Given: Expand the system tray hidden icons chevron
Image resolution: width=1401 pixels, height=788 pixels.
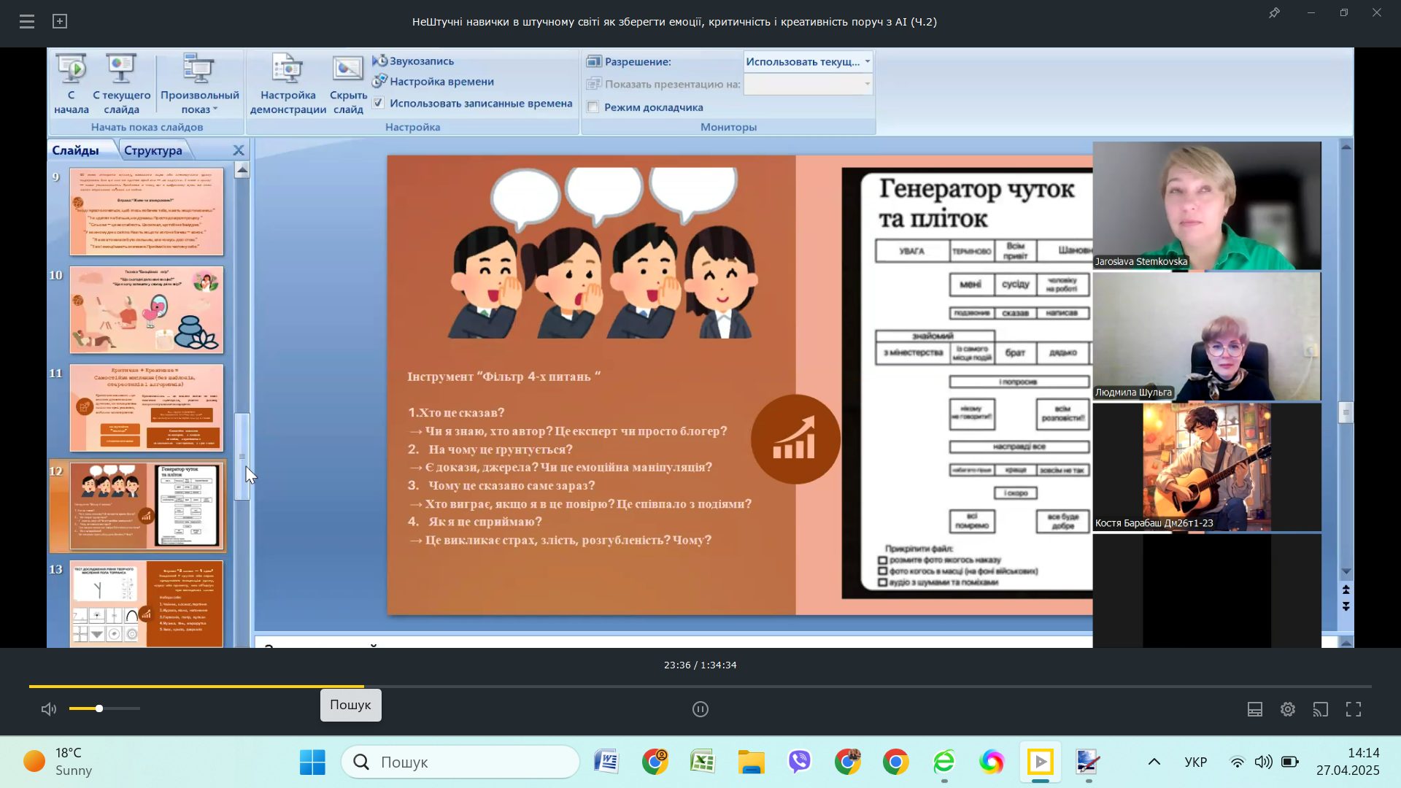Looking at the screenshot, I should point(1154,762).
